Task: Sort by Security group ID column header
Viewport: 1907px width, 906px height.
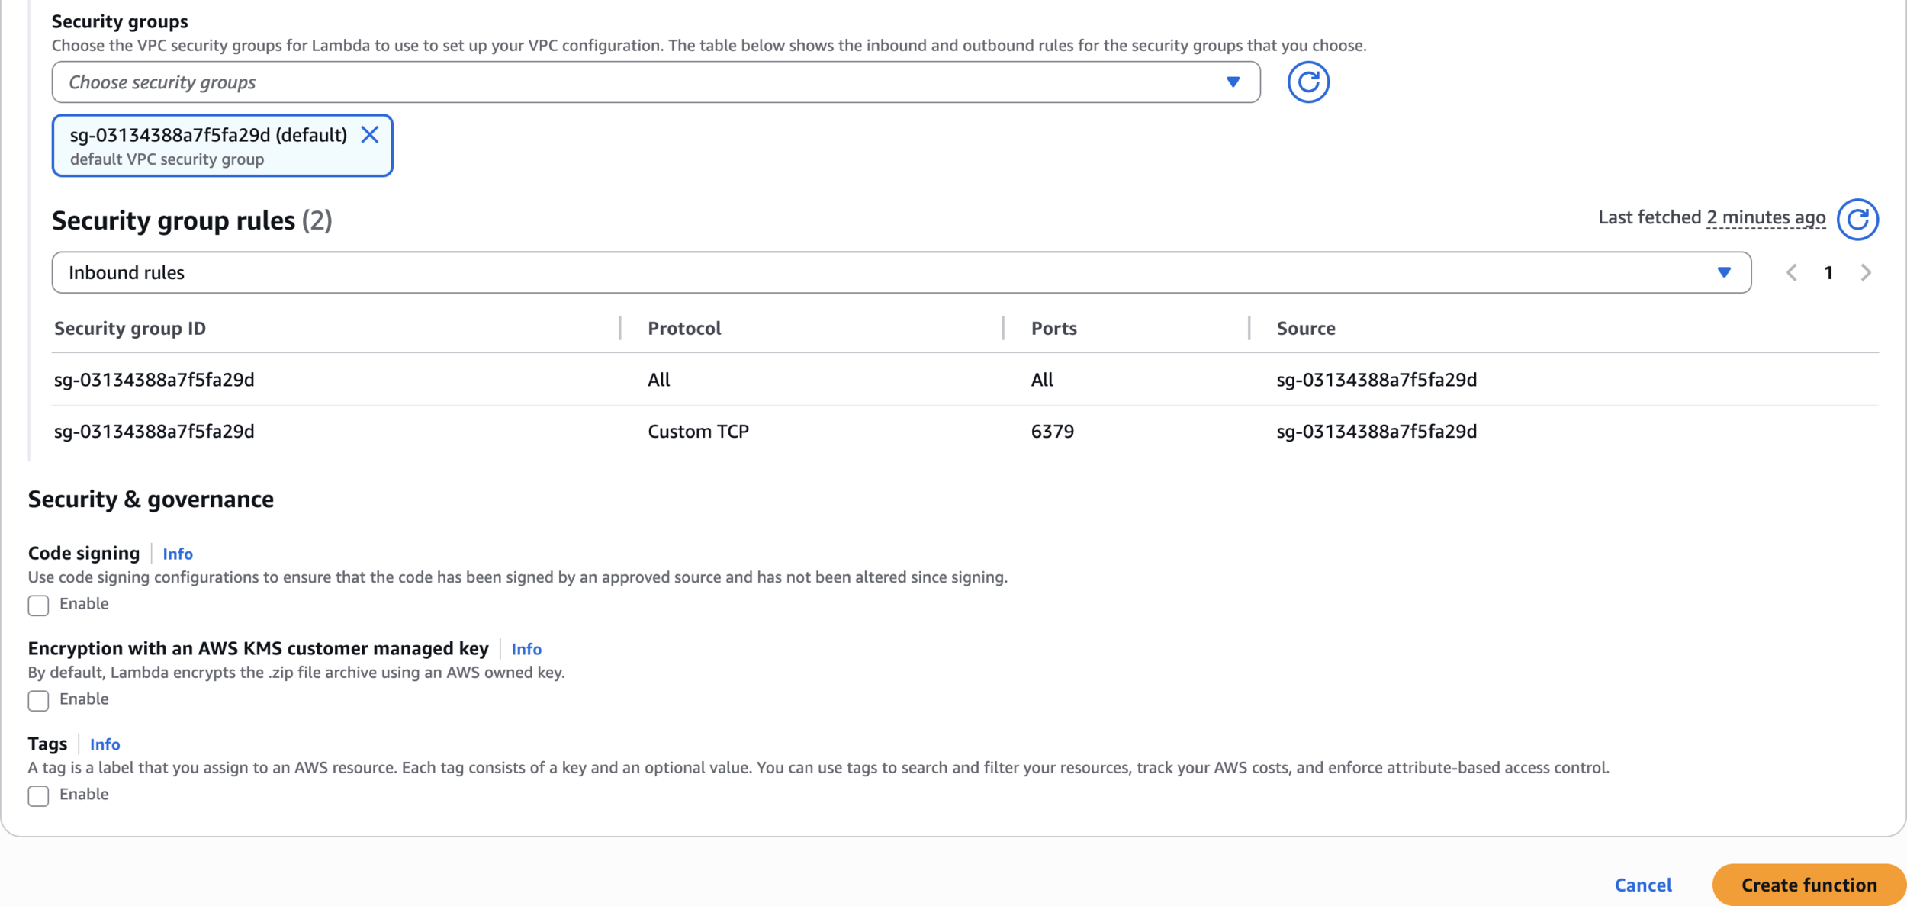Action: (x=130, y=329)
